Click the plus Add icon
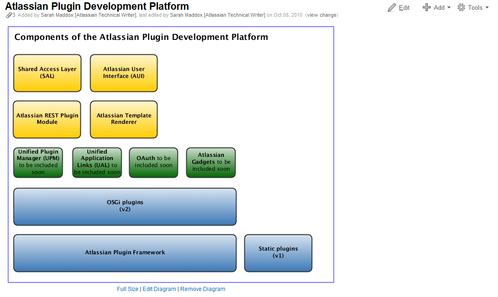498x297 pixels. click(426, 7)
